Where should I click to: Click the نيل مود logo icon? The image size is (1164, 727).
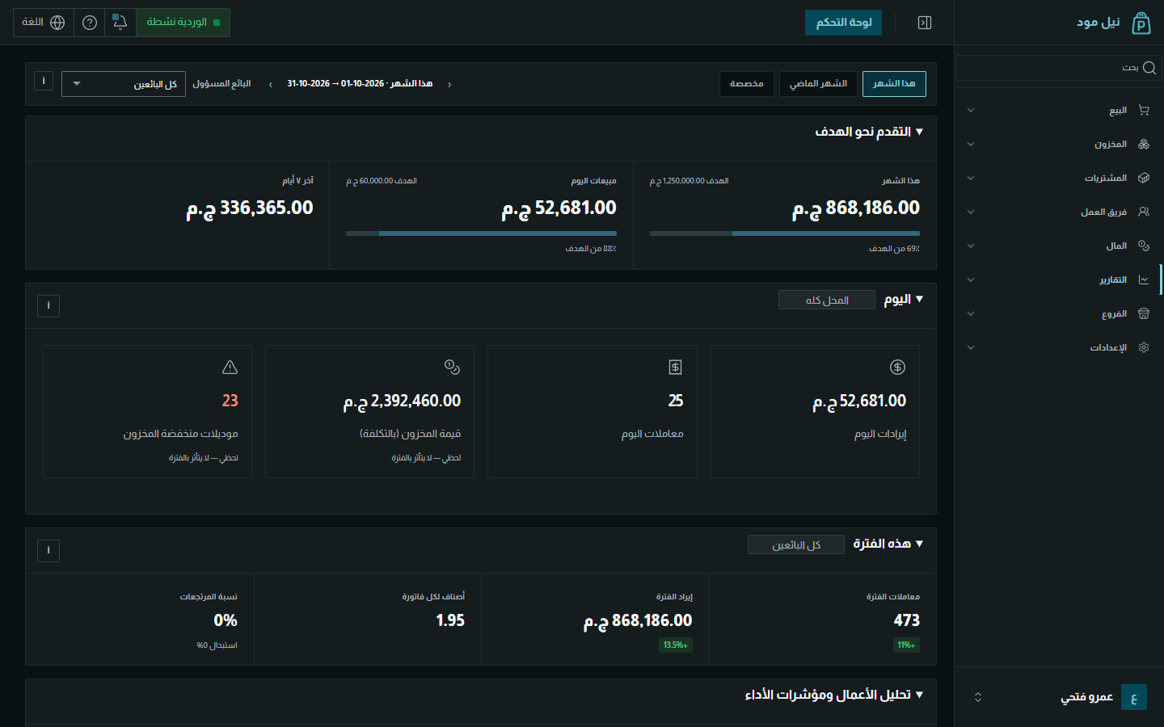(1141, 23)
